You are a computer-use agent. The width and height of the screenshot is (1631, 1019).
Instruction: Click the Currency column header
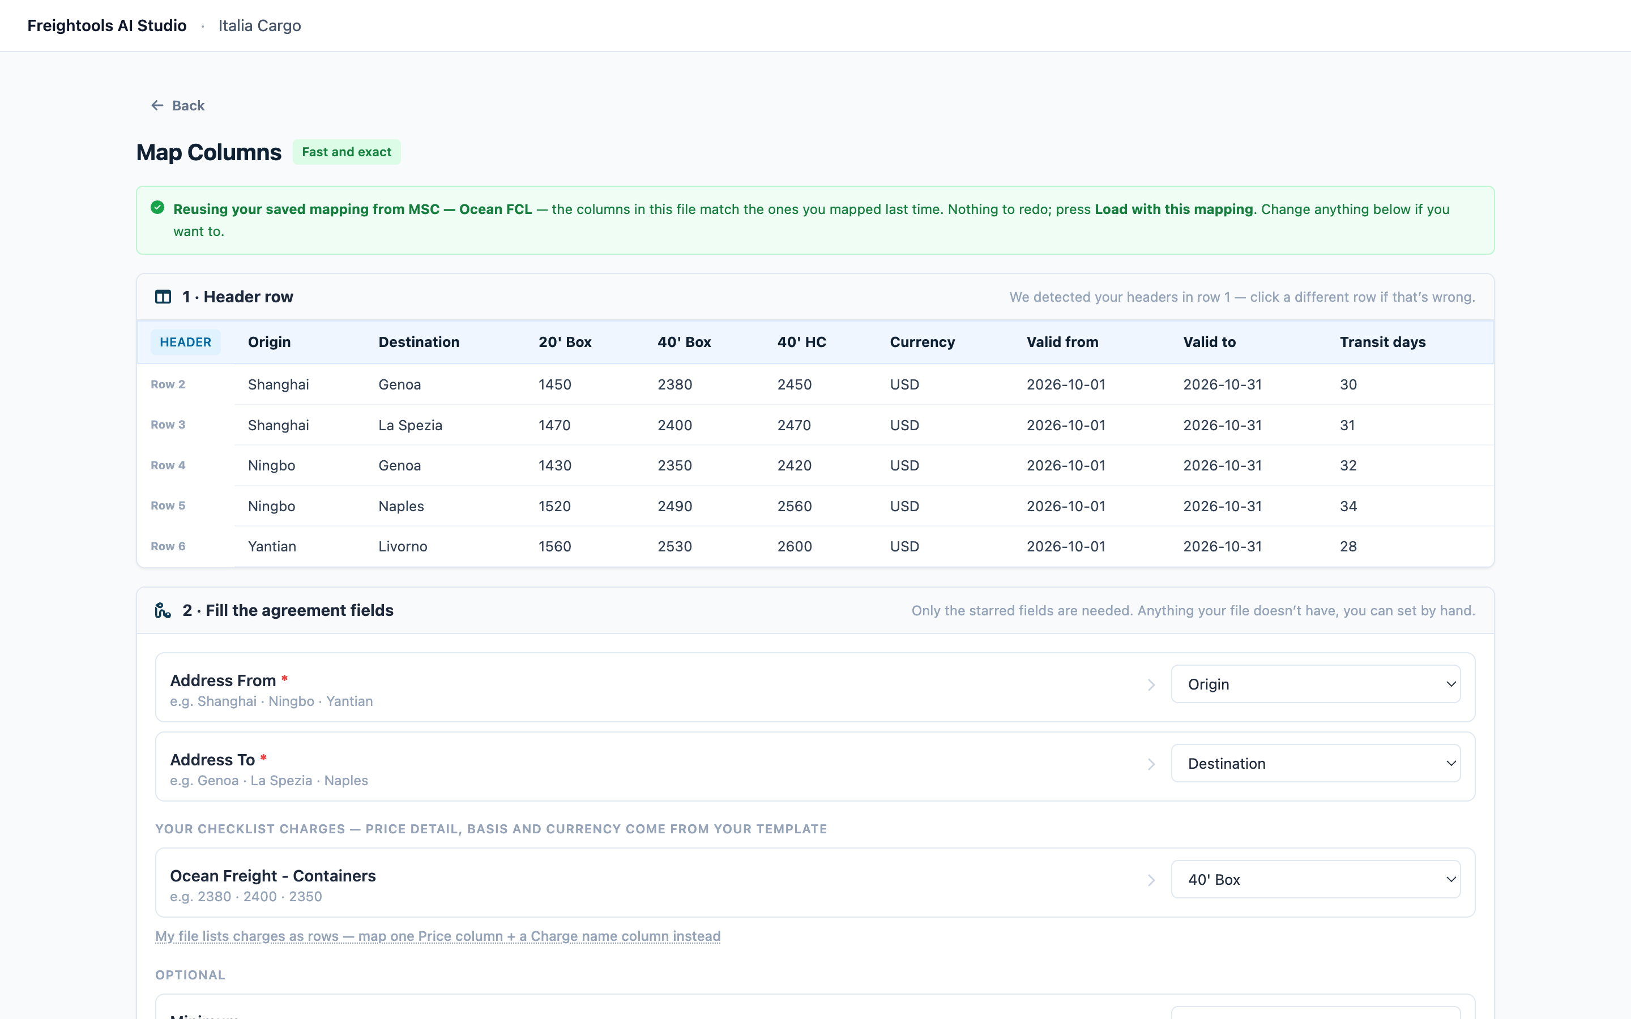922,342
